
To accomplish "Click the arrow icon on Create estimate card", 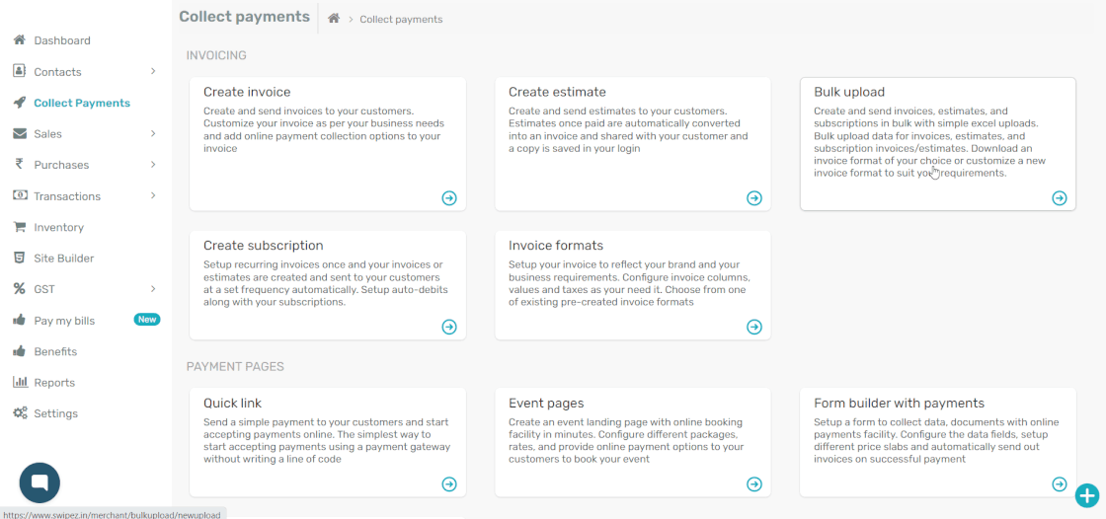I will coord(754,198).
